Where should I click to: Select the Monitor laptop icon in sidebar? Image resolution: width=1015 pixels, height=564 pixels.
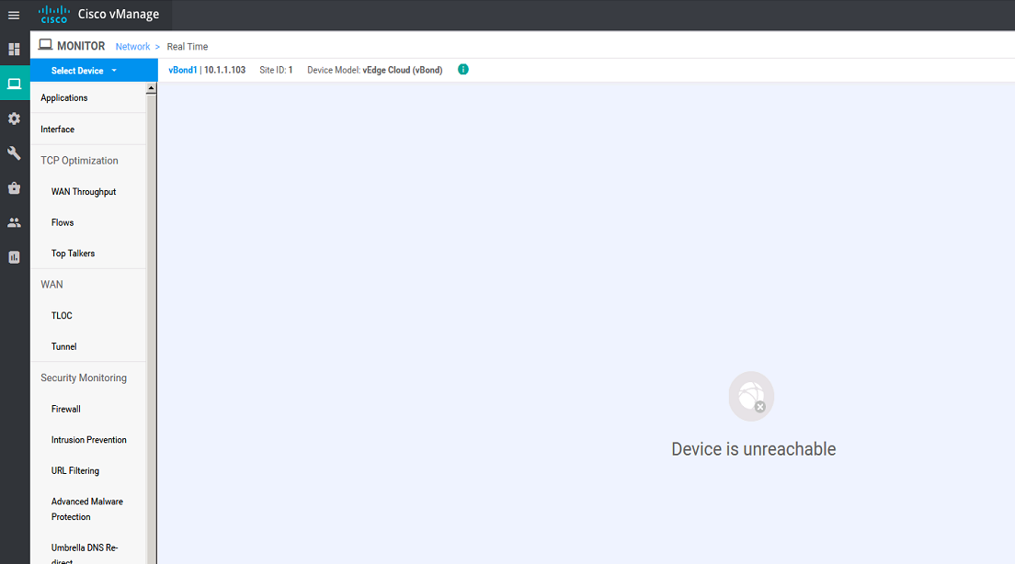(14, 84)
